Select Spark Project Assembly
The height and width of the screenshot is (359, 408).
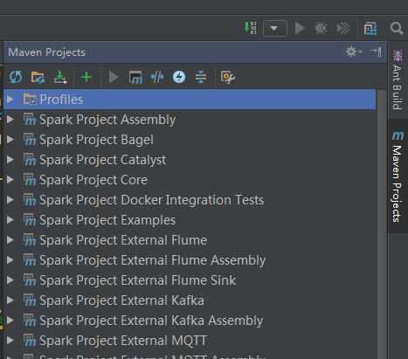190,120
